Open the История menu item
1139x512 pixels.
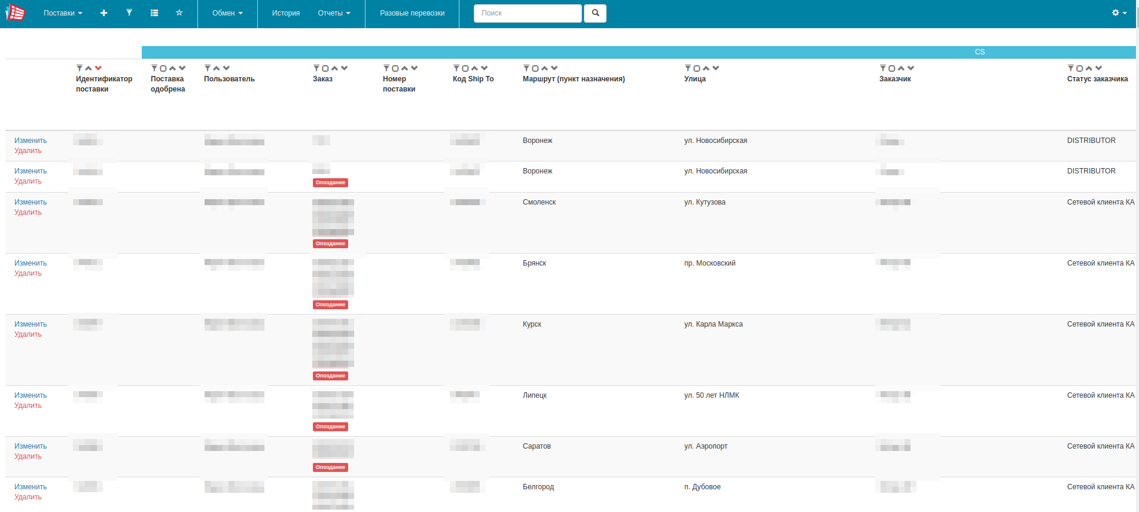[286, 13]
